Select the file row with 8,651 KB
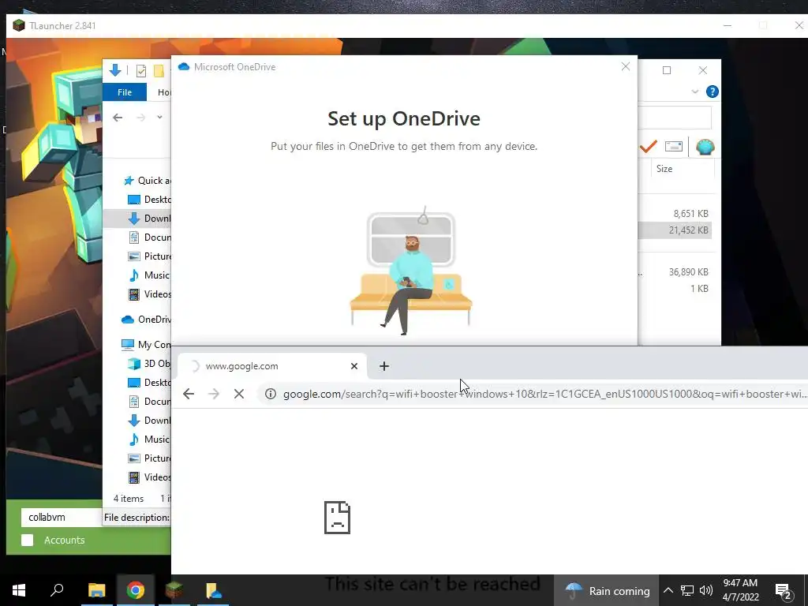The width and height of the screenshot is (808, 606). 675,213
